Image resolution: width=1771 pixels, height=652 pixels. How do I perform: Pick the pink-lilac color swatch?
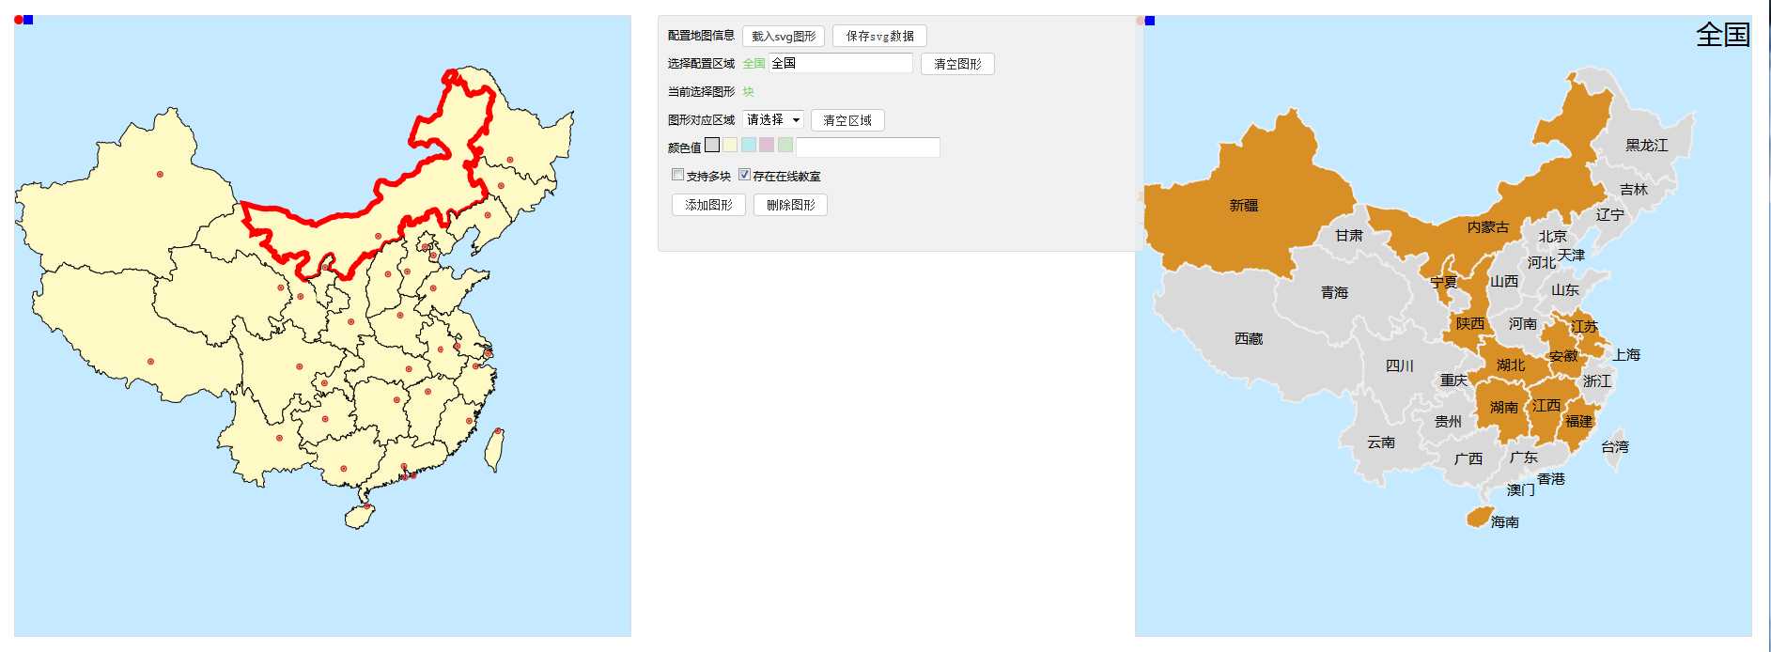(x=767, y=145)
